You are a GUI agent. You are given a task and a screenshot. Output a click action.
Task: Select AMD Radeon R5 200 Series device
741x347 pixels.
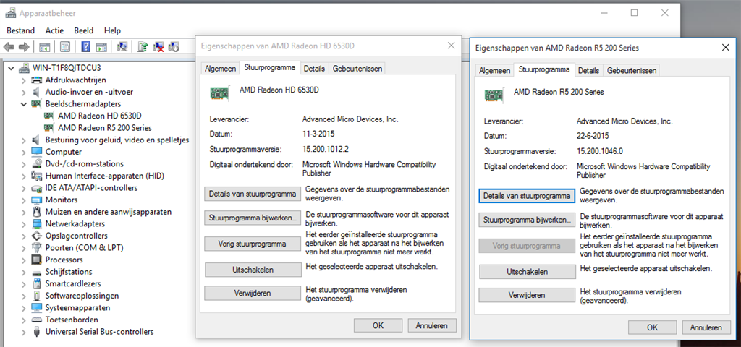tap(104, 127)
